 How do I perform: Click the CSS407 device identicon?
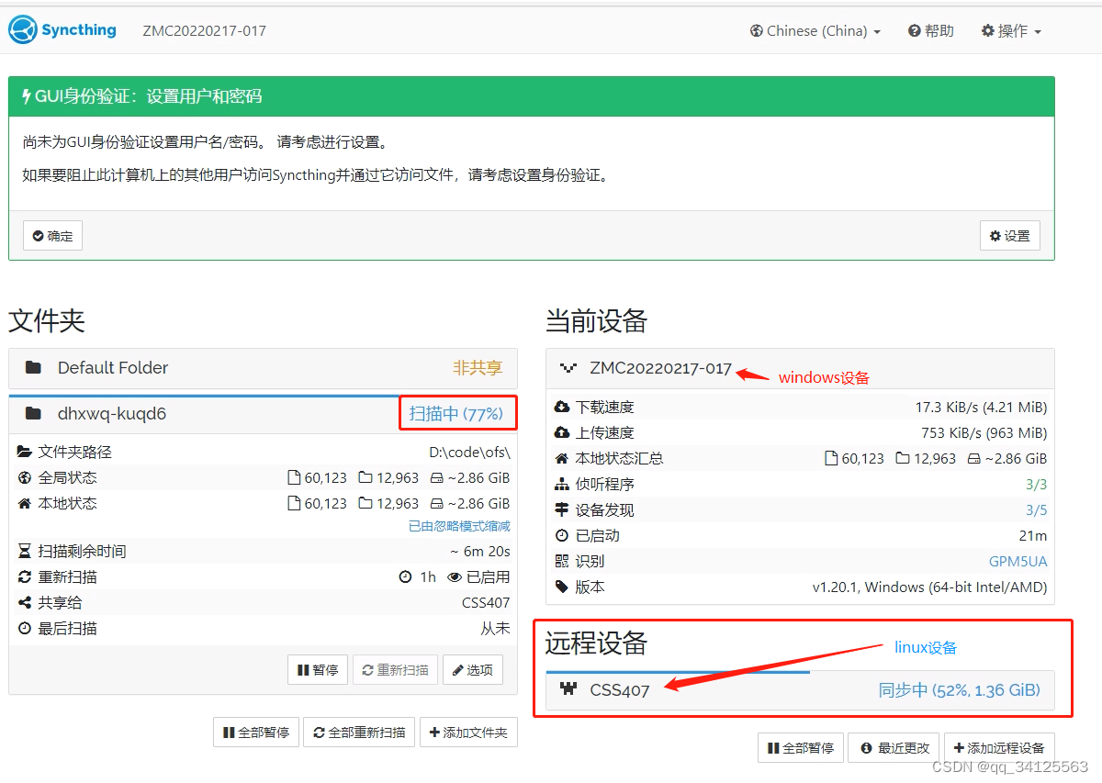pos(568,690)
